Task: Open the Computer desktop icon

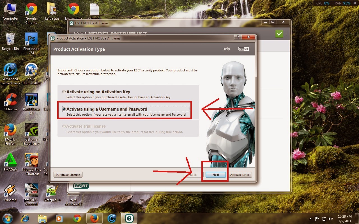Action: [10, 12]
